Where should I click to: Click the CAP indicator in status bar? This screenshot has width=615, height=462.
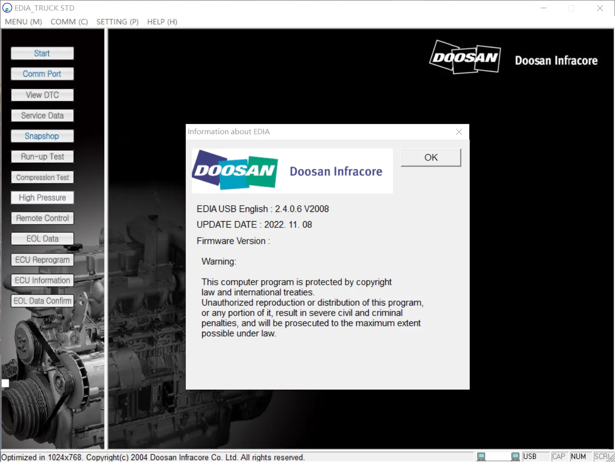point(559,457)
